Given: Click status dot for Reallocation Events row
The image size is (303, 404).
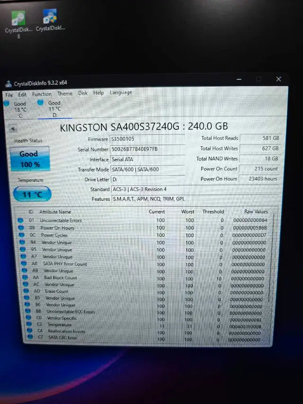Looking at the screenshot, I should point(30,330).
